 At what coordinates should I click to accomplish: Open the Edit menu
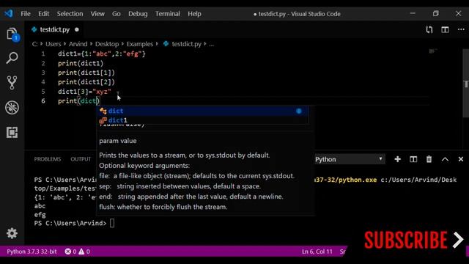(43, 14)
